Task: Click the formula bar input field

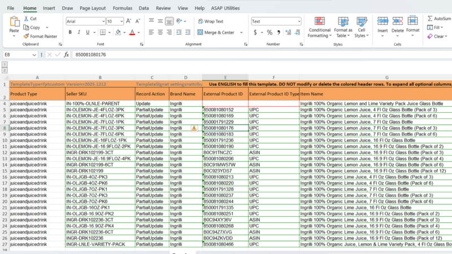Action: pyautogui.click(x=226, y=55)
